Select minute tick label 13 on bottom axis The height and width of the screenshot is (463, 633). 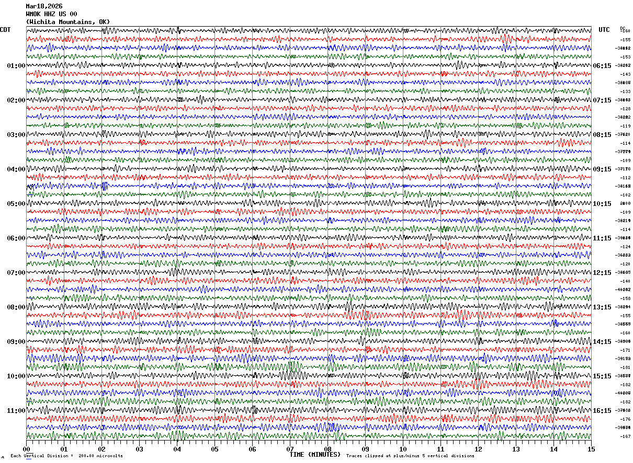[516, 449]
